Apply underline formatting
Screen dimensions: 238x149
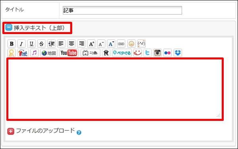31,44
